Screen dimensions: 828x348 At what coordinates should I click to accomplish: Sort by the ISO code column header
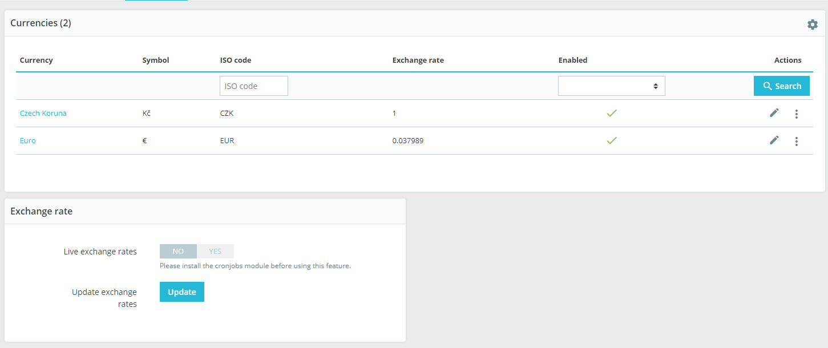click(x=236, y=60)
